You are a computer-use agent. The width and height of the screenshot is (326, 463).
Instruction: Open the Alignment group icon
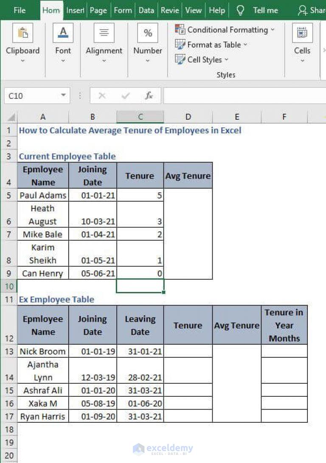pyautogui.click(x=104, y=33)
